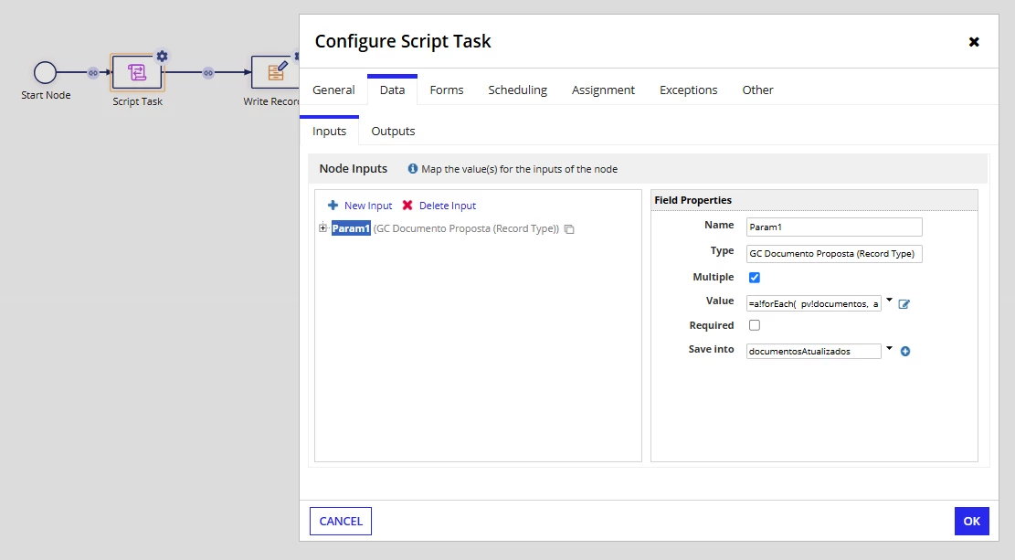
Task: Click the Script Task label under node
Action: 137,101
